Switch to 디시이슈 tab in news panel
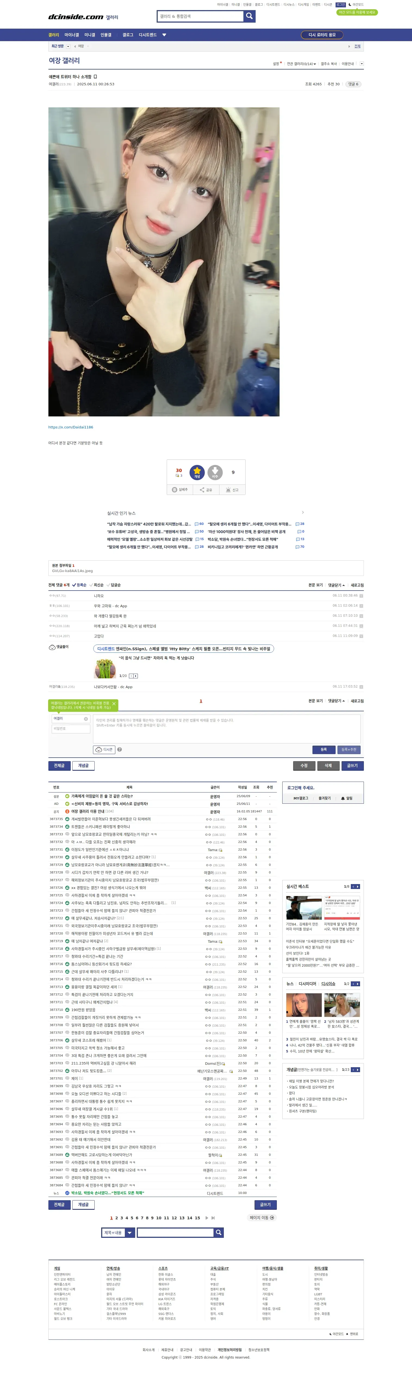The height and width of the screenshot is (1373, 412). coord(329,983)
